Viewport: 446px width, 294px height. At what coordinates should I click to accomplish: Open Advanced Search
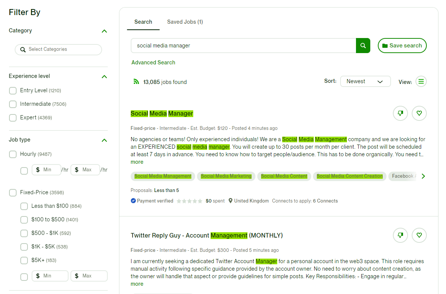[x=153, y=62]
